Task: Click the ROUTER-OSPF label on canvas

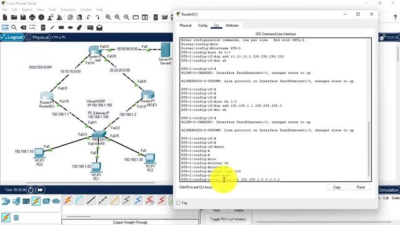Action: [41, 67]
